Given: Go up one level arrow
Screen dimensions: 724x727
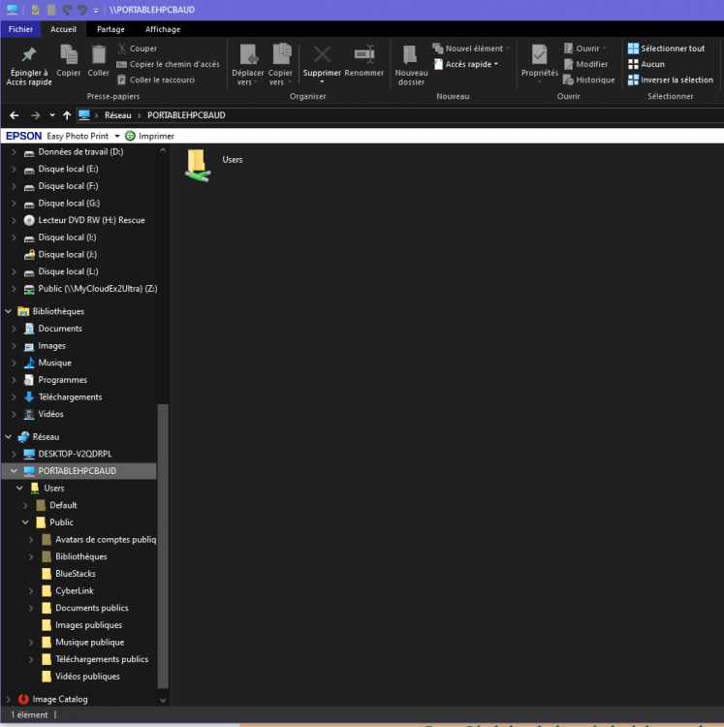Looking at the screenshot, I should point(67,115).
